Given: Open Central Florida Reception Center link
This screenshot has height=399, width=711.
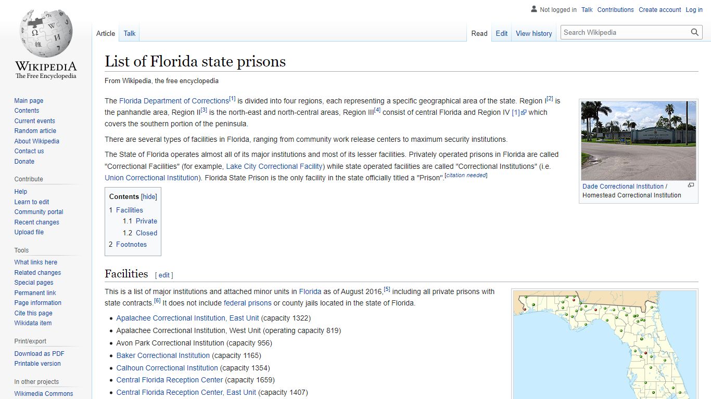Looking at the screenshot, I should [x=170, y=380].
